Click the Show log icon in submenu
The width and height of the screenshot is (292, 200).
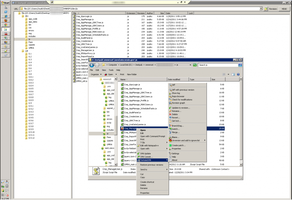170,93
